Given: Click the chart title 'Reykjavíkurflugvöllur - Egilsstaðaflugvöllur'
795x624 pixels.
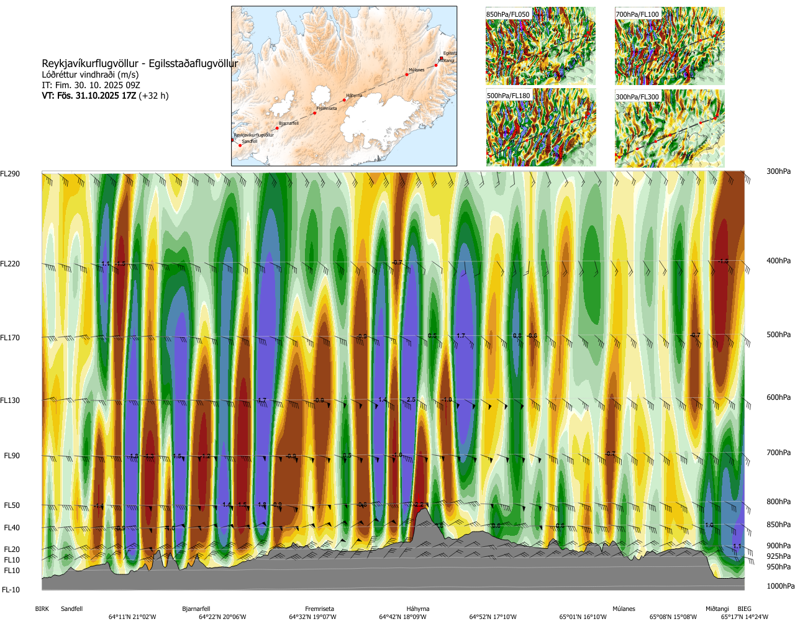Looking at the screenshot, I should coord(140,63).
